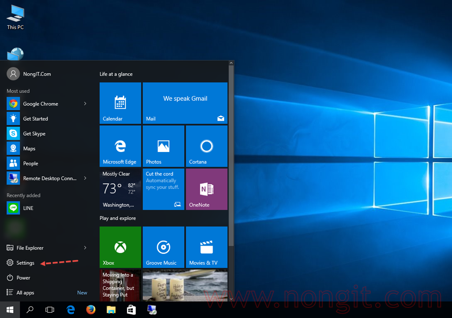The height and width of the screenshot is (318, 452).
Task: Launch the Xbox tile
Action: tap(120, 247)
